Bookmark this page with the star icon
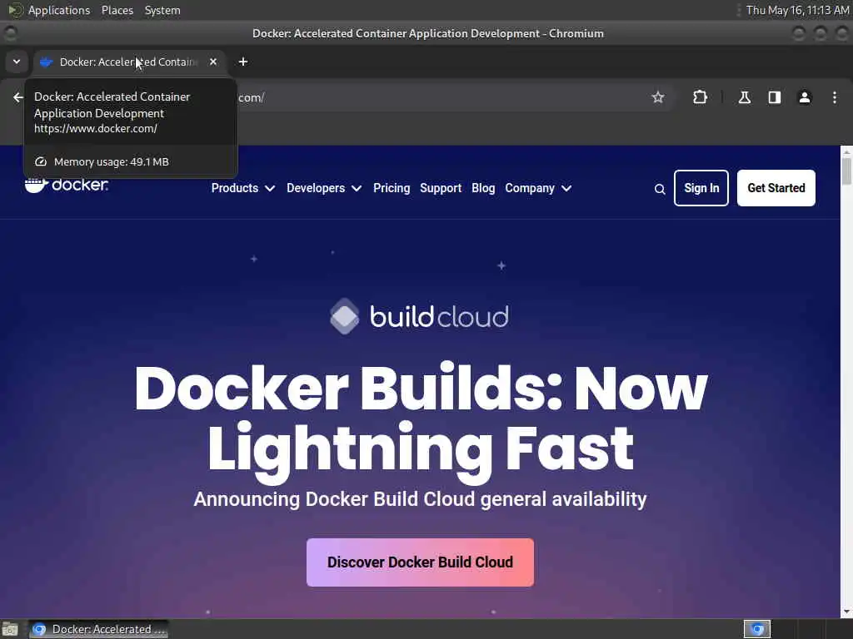This screenshot has height=639, width=853. (x=658, y=97)
